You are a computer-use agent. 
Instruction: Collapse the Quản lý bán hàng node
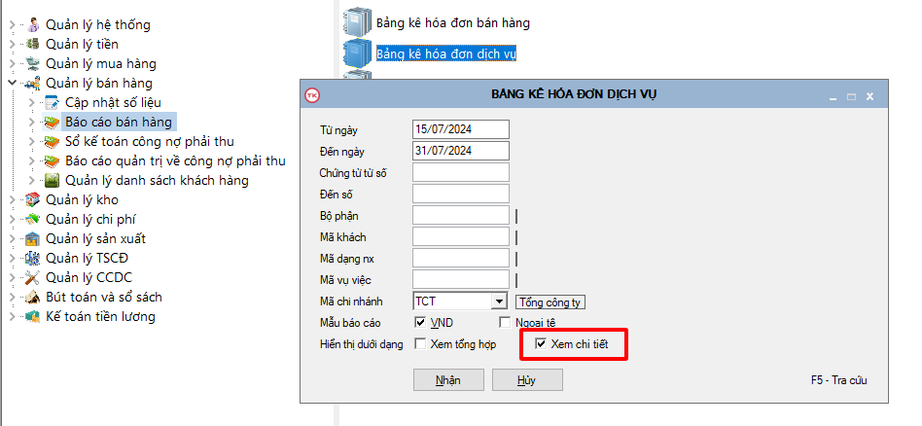pos(12,84)
